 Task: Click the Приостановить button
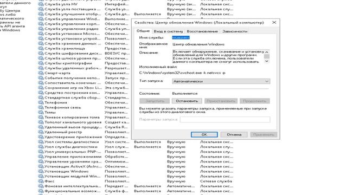coord(221,101)
